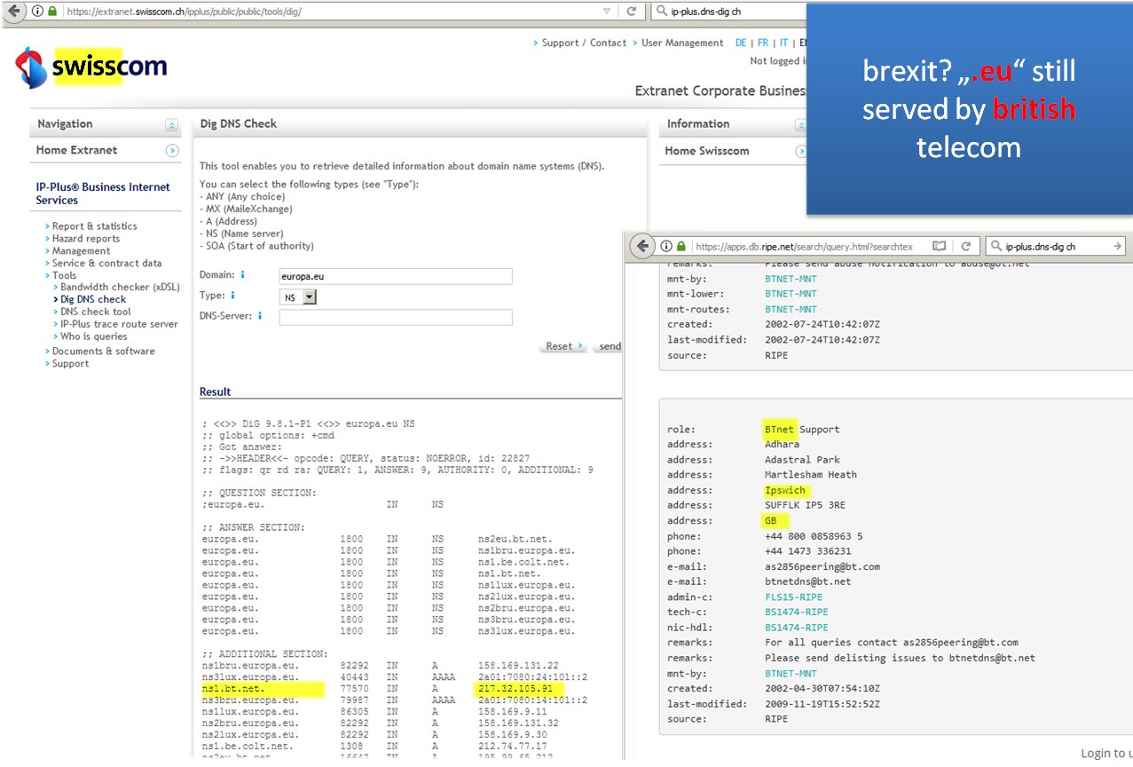Image resolution: width=1133 pixels, height=767 pixels.
Task: Switch page language to FR
Action: (762, 43)
